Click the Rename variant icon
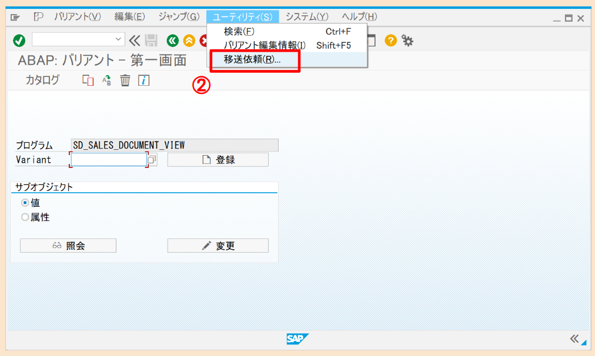 [106, 80]
